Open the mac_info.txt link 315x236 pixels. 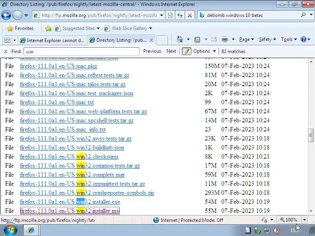[x=63, y=129]
